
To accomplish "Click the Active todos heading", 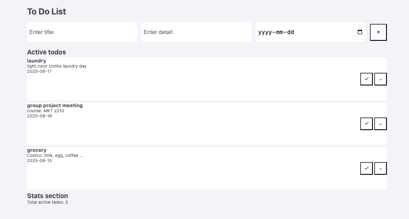I will click(x=47, y=52).
